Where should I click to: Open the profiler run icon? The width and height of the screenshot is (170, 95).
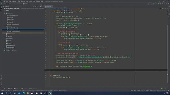click(163, 4)
